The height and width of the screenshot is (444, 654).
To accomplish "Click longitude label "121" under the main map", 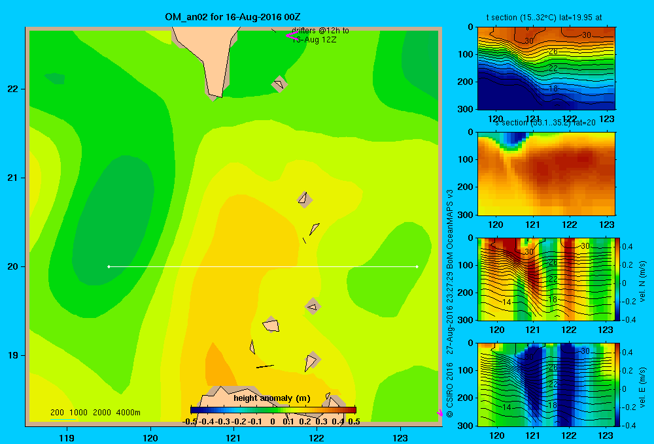I will coord(233,437).
